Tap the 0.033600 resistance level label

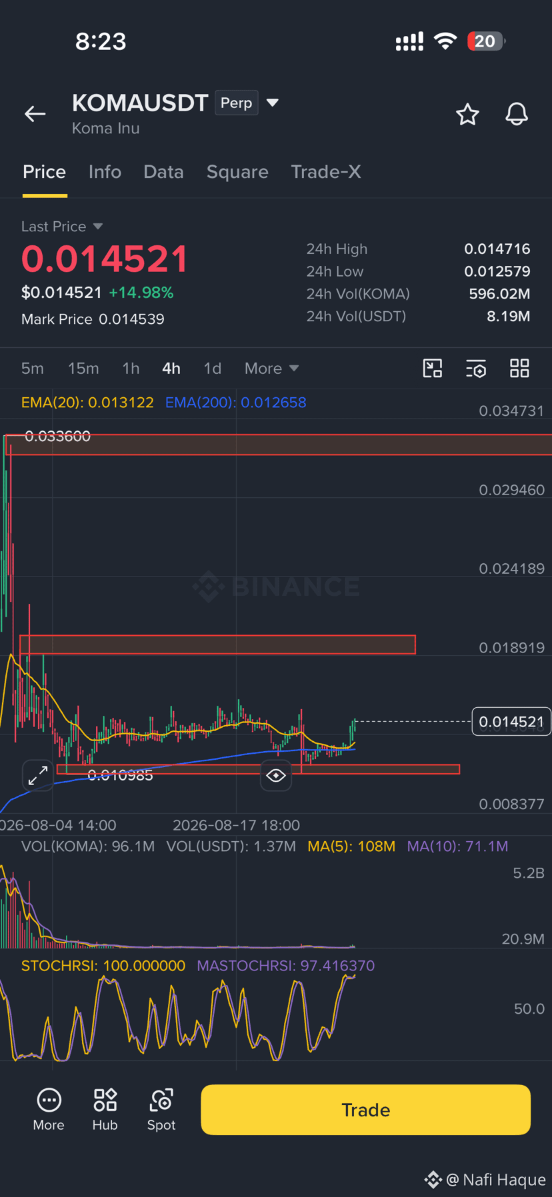pos(57,436)
